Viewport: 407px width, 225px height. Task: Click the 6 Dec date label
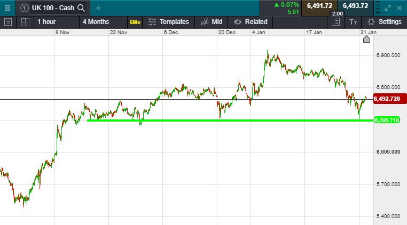(x=171, y=33)
